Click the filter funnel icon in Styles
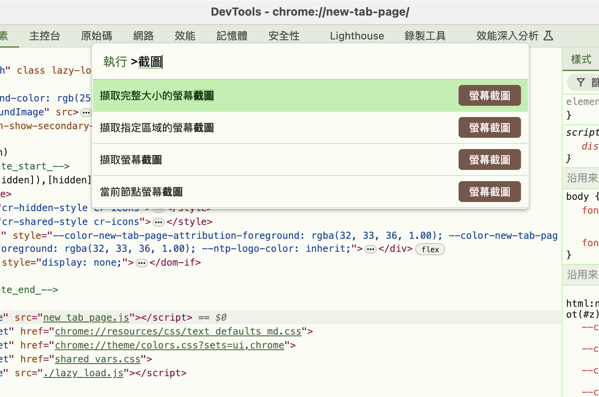599x397 pixels. [x=581, y=82]
